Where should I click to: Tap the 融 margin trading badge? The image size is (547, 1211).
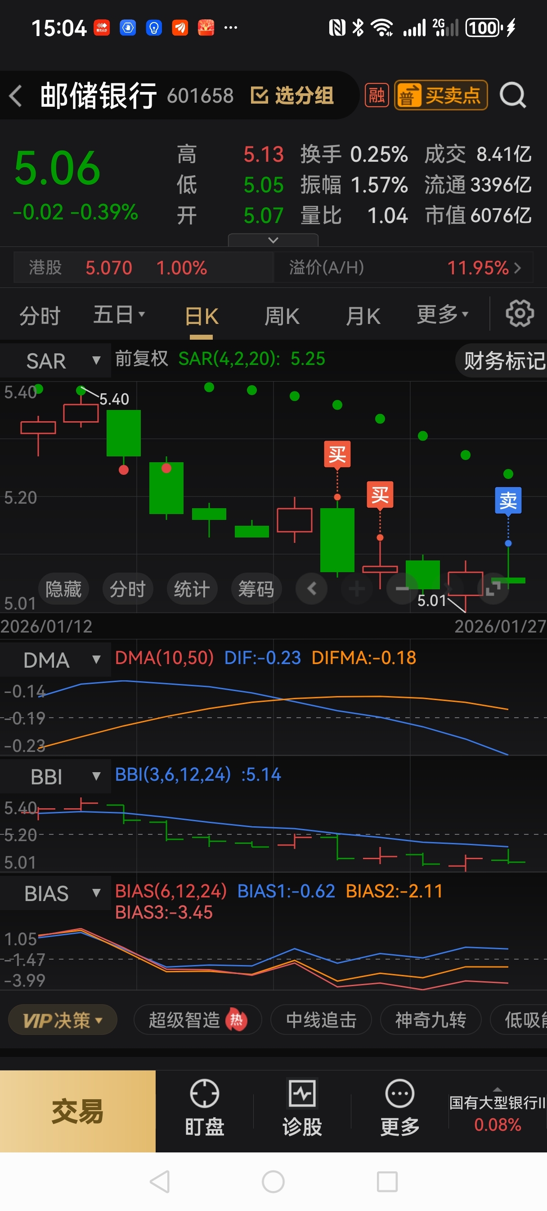coord(377,96)
